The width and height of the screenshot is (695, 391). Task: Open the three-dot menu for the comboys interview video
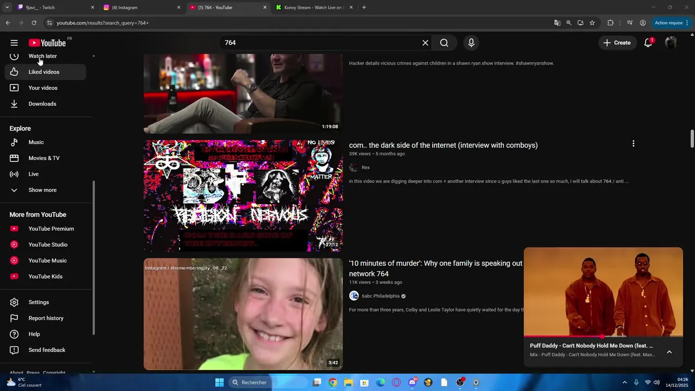coord(633,144)
